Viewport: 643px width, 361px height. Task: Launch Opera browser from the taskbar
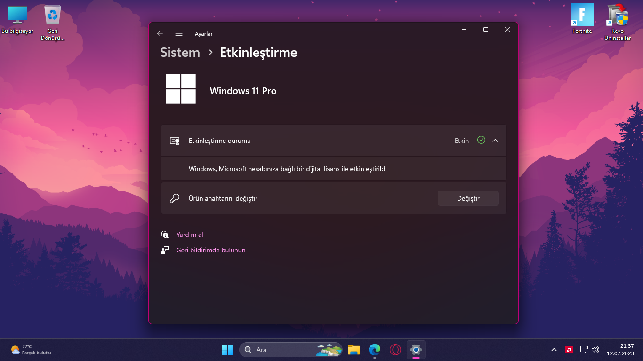(x=395, y=350)
